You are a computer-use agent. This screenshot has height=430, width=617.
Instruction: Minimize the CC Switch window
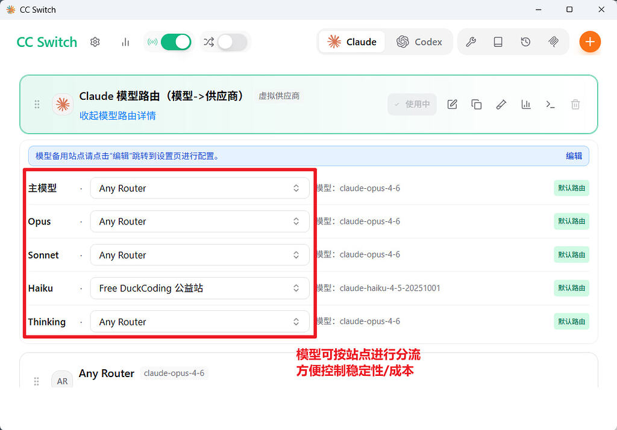click(x=539, y=10)
